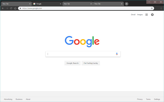The image size is (164, 102).
Task: Maximize the Chrome window
Action: pos(155,2)
